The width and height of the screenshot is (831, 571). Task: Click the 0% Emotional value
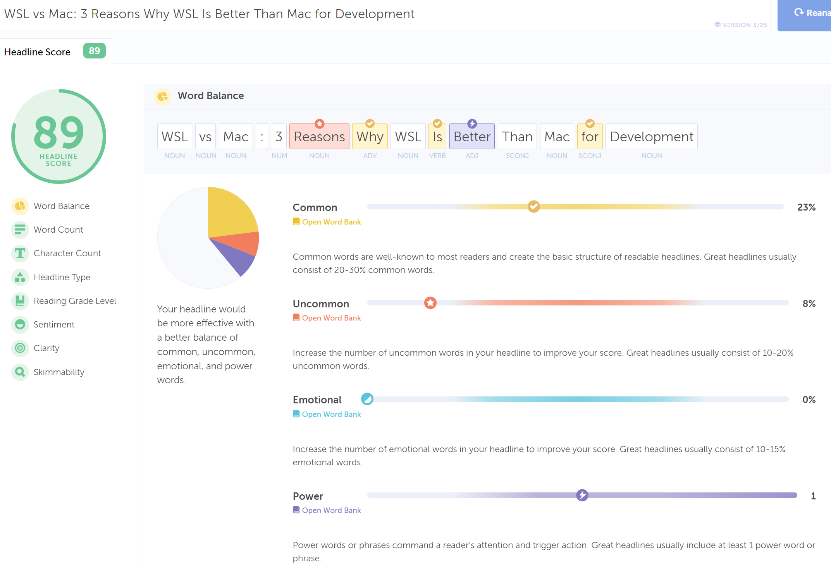(809, 400)
